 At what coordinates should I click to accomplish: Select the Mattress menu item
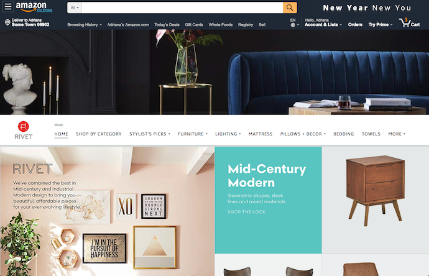pos(261,134)
